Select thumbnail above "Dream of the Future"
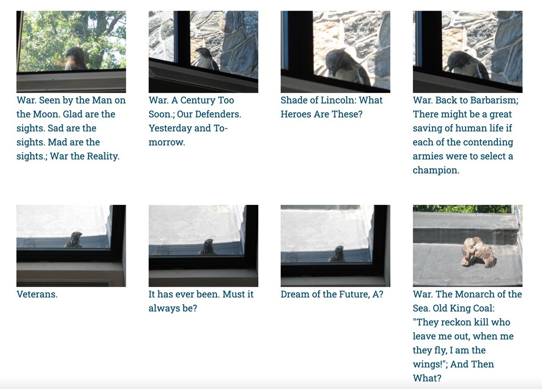The height and width of the screenshot is (389, 542). (x=335, y=246)
